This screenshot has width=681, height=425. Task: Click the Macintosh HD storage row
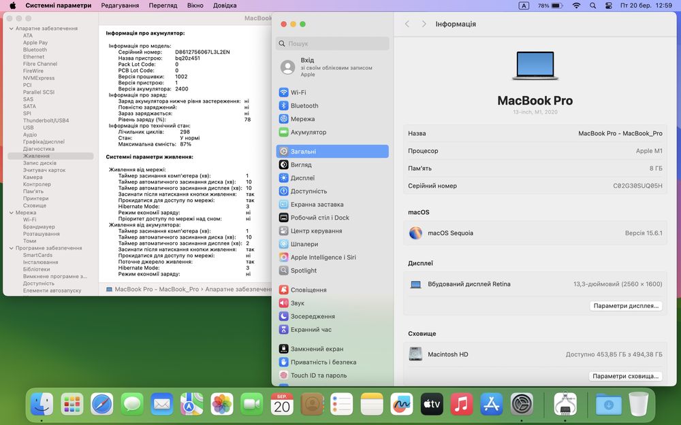point(535,354)
